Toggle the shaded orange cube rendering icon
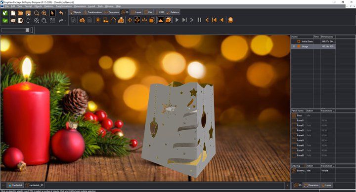 pyautogui.click(x=168, y=20)
